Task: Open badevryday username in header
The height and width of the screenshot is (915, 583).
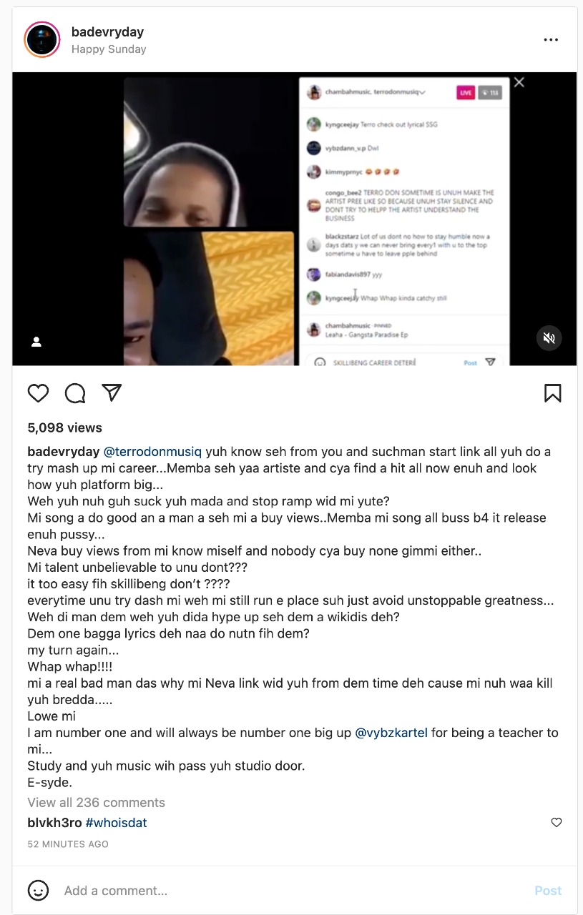Action: [x=107, y=32]
